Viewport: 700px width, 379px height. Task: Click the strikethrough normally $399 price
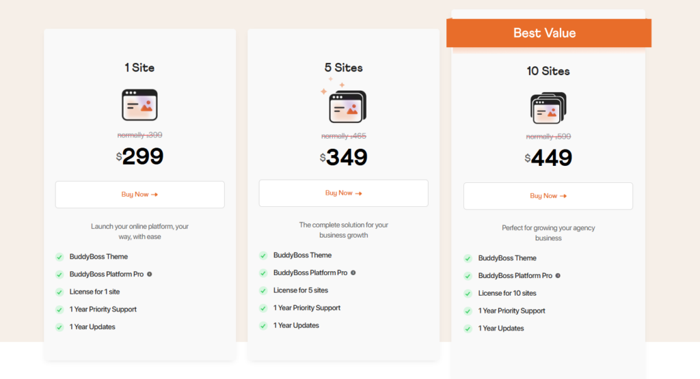point(139,135)
